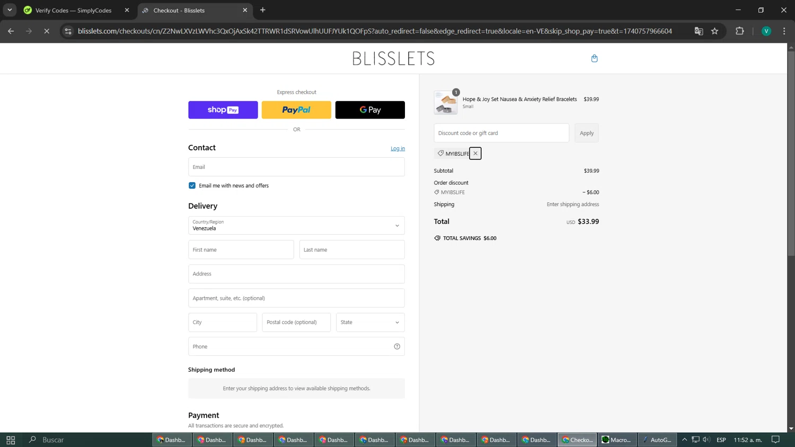
Task: Bookmark this page with star icon
Action: [x=714, y=31]
